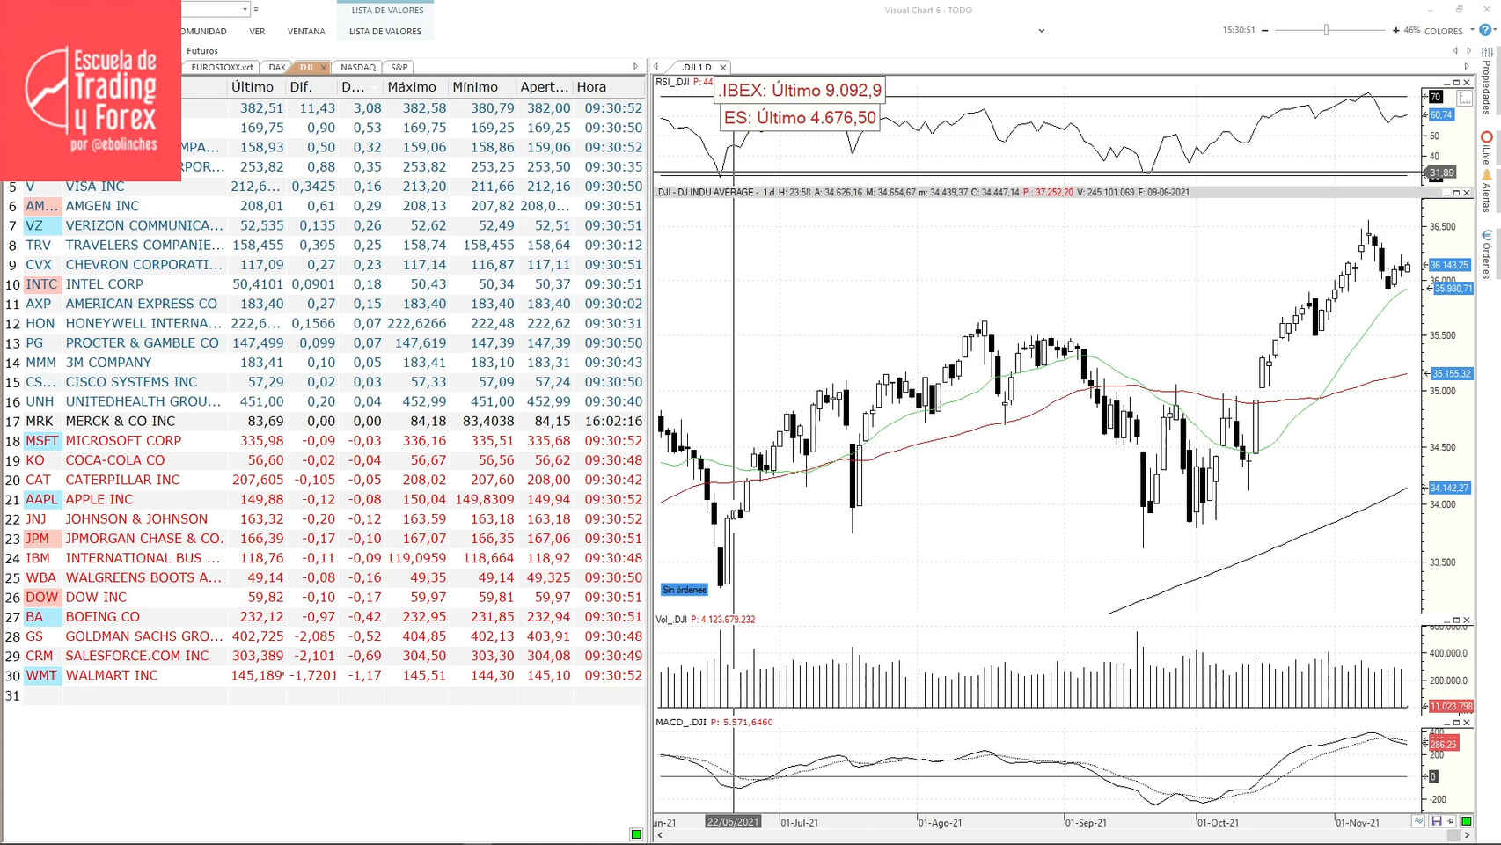Sort by the Mínimo column header
Image resolution: width=1501 pixels, height=845 pixels.
(482, 87)
